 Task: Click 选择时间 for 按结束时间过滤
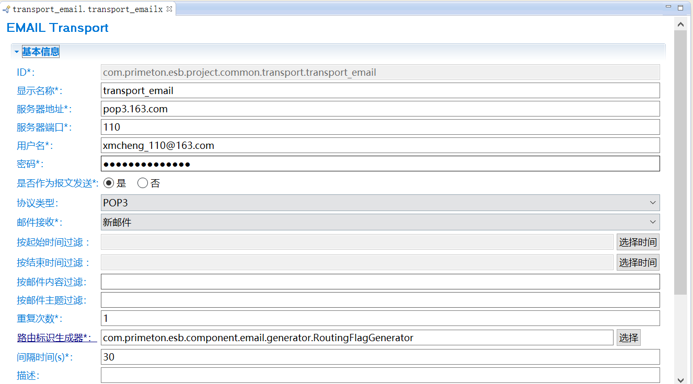pos(638,262)
